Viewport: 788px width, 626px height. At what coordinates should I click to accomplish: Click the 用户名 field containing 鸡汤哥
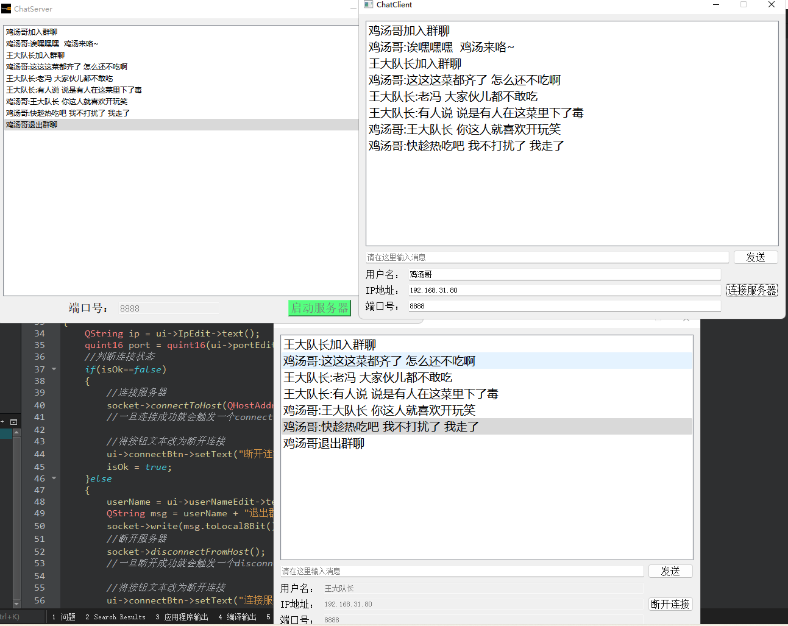tap(564, 274)
